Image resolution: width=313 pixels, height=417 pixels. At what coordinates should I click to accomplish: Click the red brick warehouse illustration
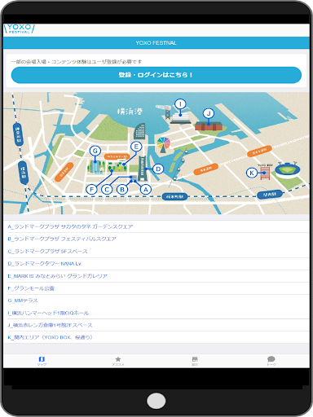point(209,126)
